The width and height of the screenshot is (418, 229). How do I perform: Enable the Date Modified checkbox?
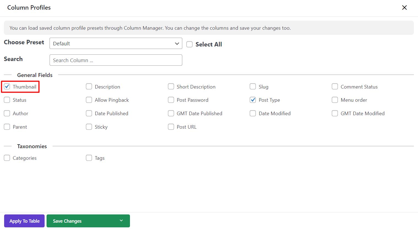click(x=253, y=113)
